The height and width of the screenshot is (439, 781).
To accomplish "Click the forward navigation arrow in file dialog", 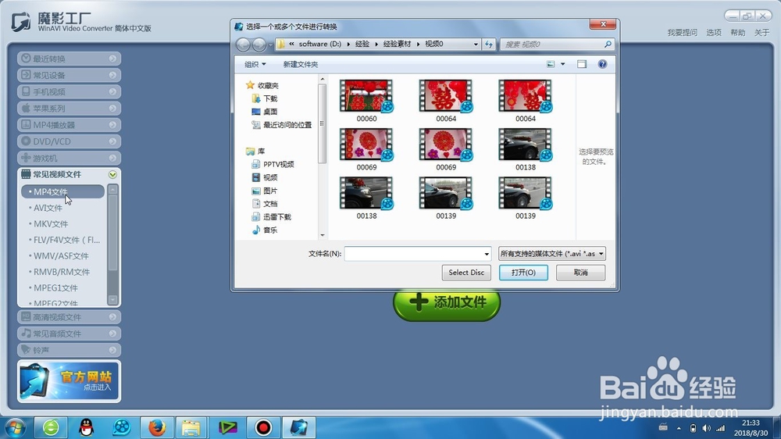I will pos(259,45).
